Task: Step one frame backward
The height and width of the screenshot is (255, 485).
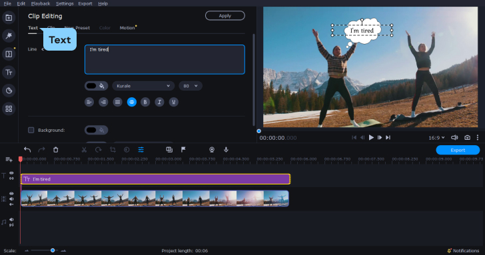Action: [x=362, y=138]
